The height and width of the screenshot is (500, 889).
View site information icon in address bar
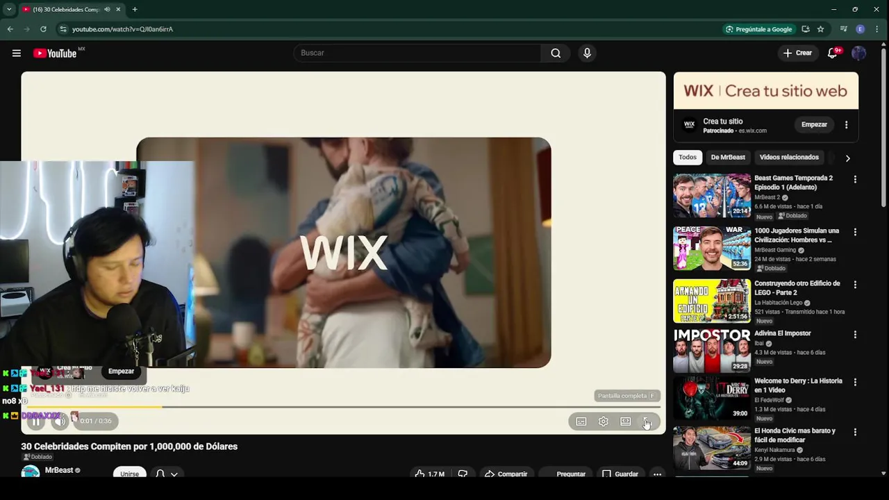tap(63, 29)
